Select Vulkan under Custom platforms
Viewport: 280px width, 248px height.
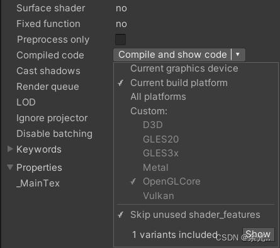[159, 196]
